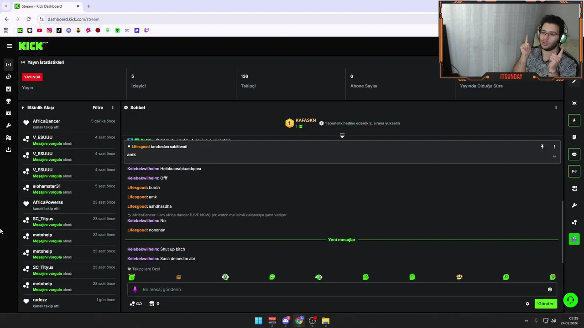Toggle Activity Feed lightning widget on right bar
The image size is (584, 328).
point(574,120)
